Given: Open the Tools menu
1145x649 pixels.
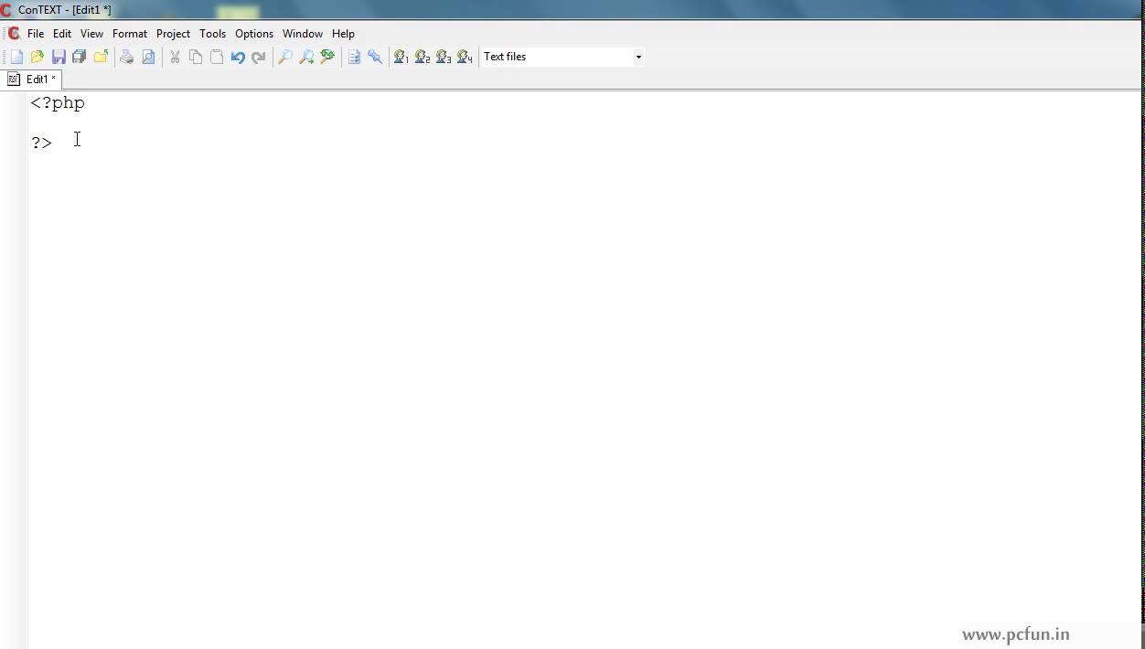Looking at the screenshot, I should pos(212,34).
